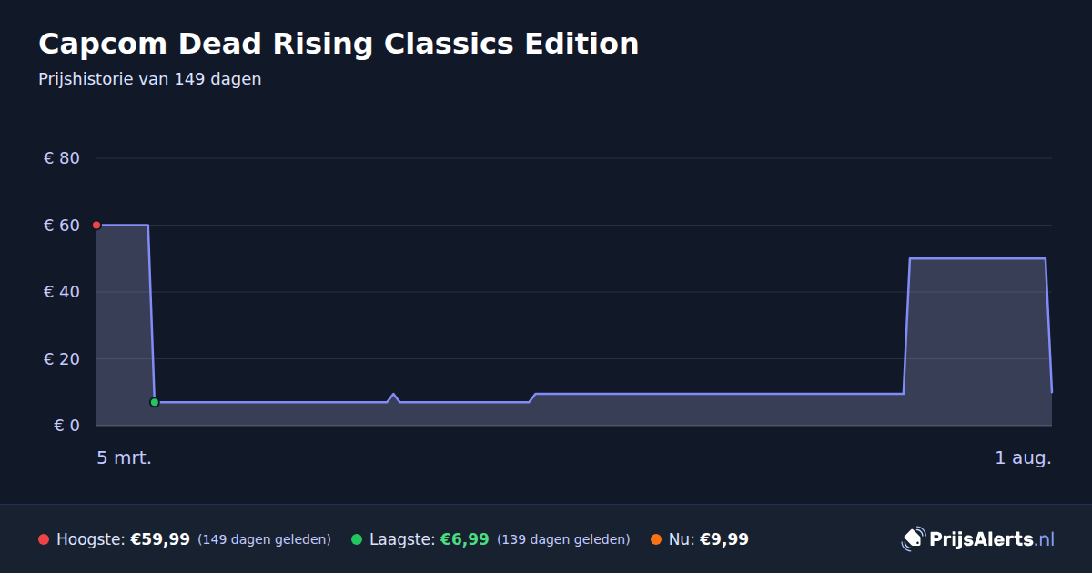Select the 1 aug. end date label
Screen dimensions: 1092x573
click(1023, 457)
